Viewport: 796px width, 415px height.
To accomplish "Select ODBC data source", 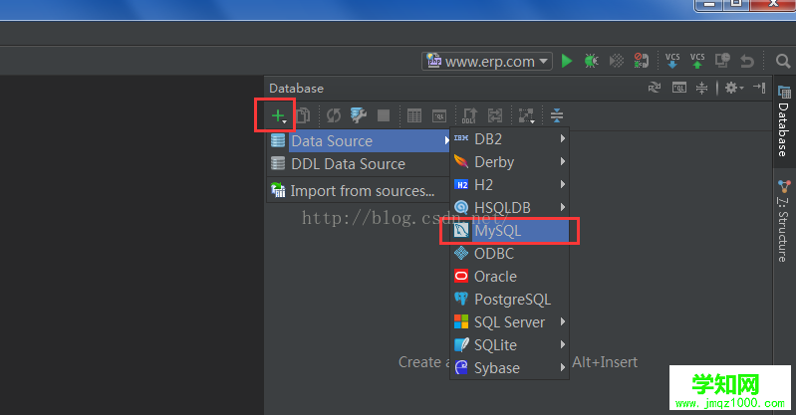I will [510, 253].
